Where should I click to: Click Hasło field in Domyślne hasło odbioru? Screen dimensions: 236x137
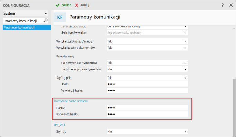[147, 108]
